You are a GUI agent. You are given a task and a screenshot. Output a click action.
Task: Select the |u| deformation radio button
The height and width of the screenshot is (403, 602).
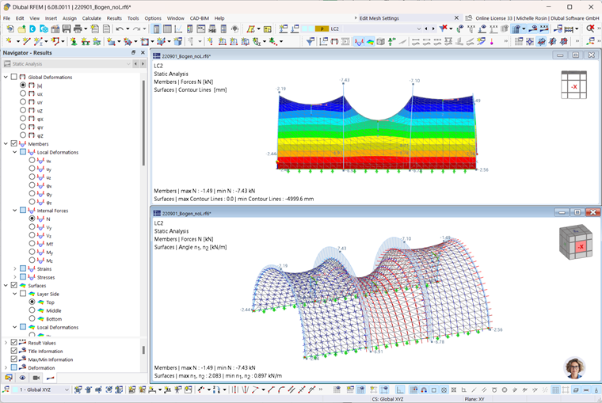(x=23, y=86)
